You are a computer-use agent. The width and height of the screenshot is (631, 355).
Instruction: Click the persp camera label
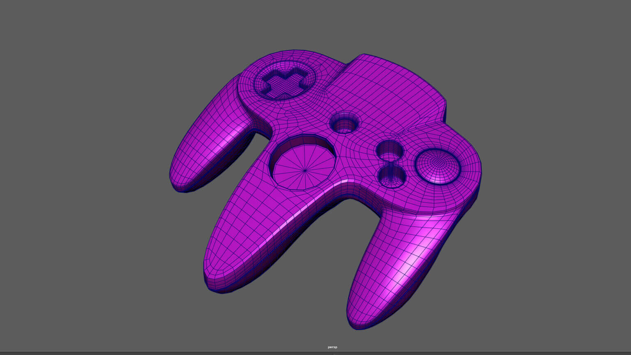(332, 347)
